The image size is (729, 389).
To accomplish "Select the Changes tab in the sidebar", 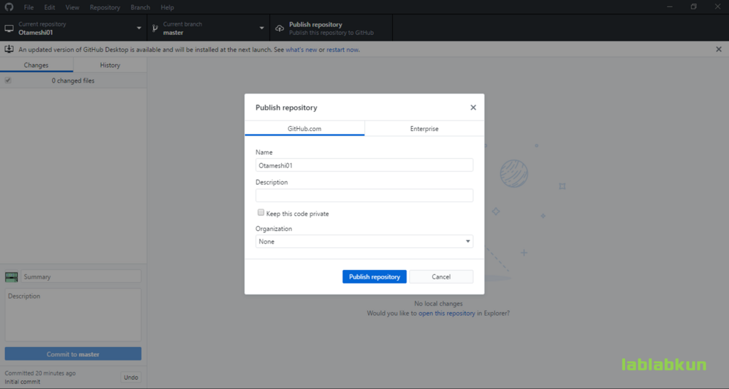I will [x=36, y=65].
